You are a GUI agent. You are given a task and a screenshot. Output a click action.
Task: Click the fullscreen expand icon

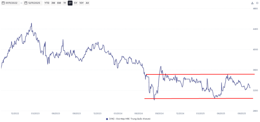(x=257, y=3)
